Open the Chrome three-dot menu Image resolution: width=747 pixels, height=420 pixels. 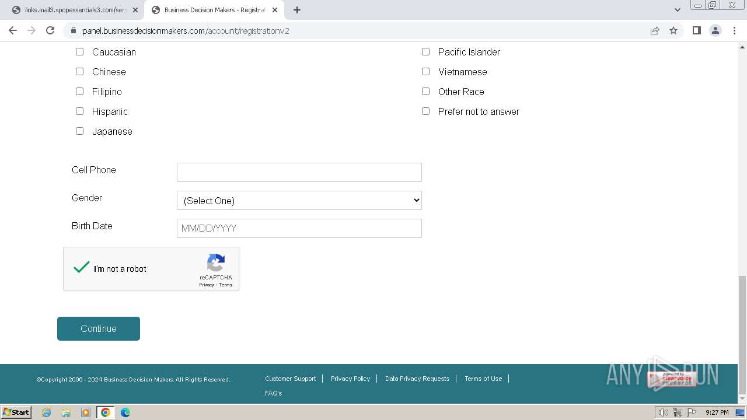734,30
